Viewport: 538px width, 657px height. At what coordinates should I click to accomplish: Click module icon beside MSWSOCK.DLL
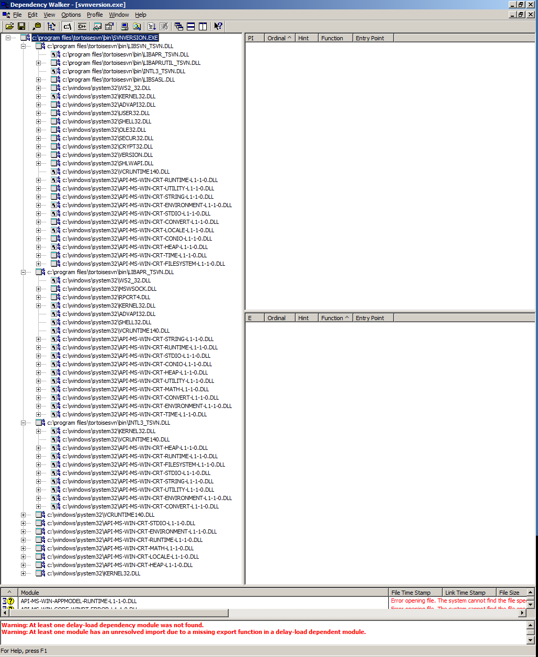click(56, 289)
